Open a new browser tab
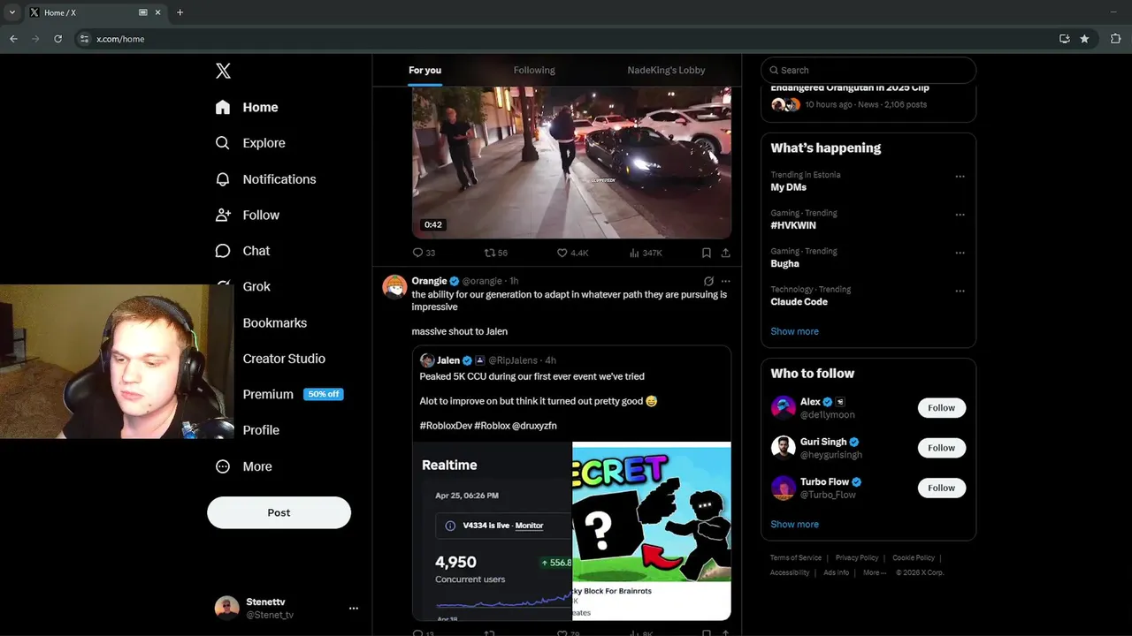The image size is (1132, 636). [180, 12]
